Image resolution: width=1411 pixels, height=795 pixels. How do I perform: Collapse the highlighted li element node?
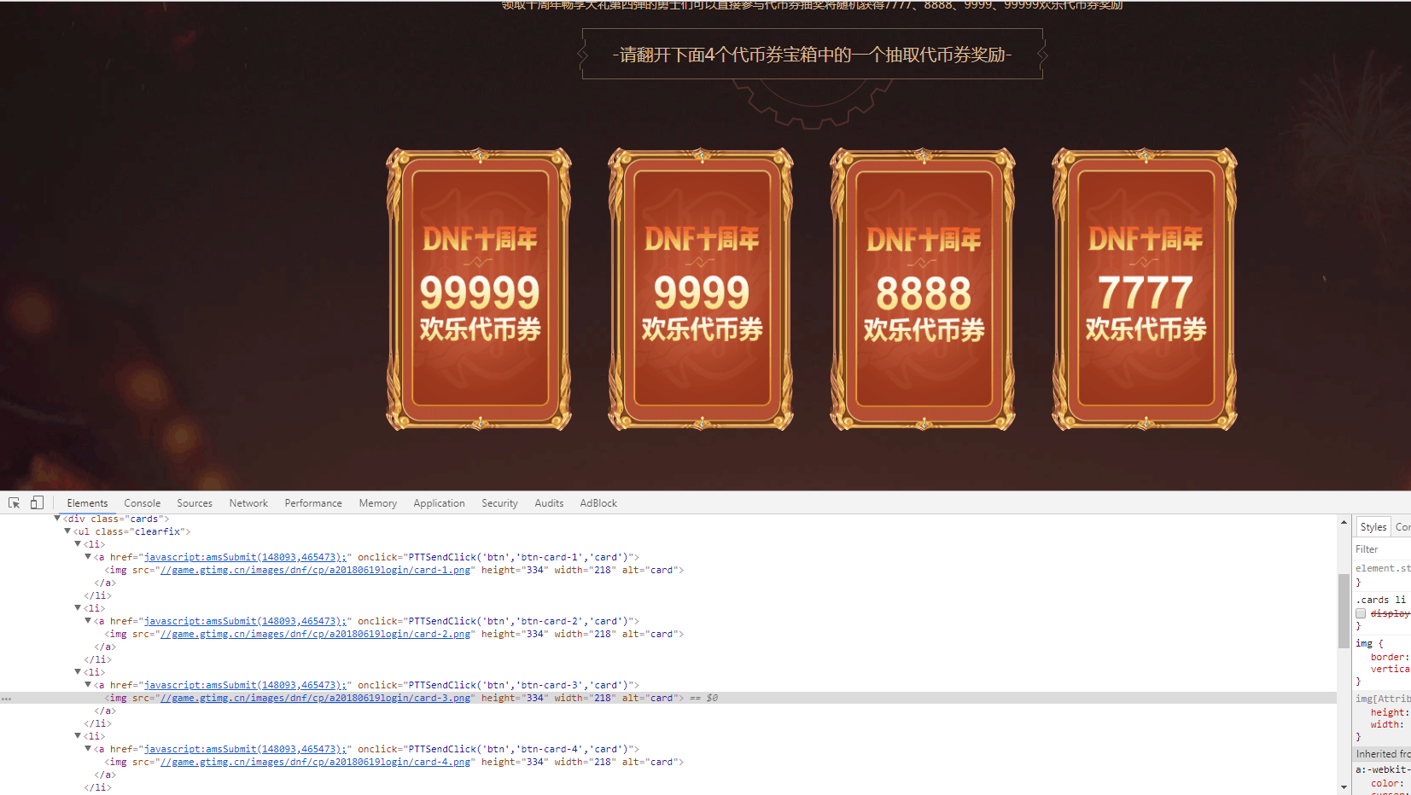[x=76, y=671]
